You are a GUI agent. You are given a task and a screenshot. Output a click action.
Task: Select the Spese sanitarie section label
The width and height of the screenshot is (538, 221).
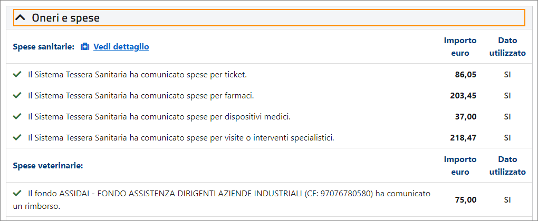43,47
